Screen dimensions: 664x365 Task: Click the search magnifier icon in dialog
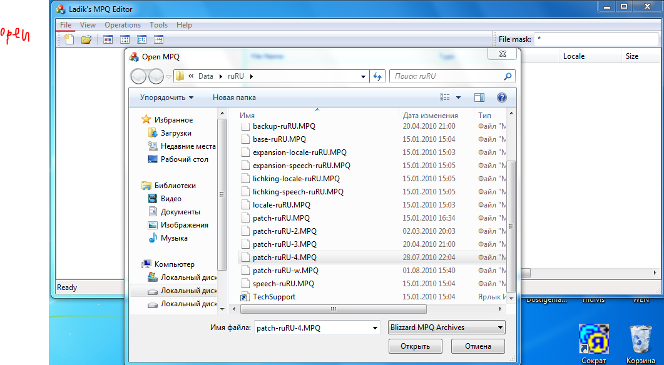pos(508,76)
